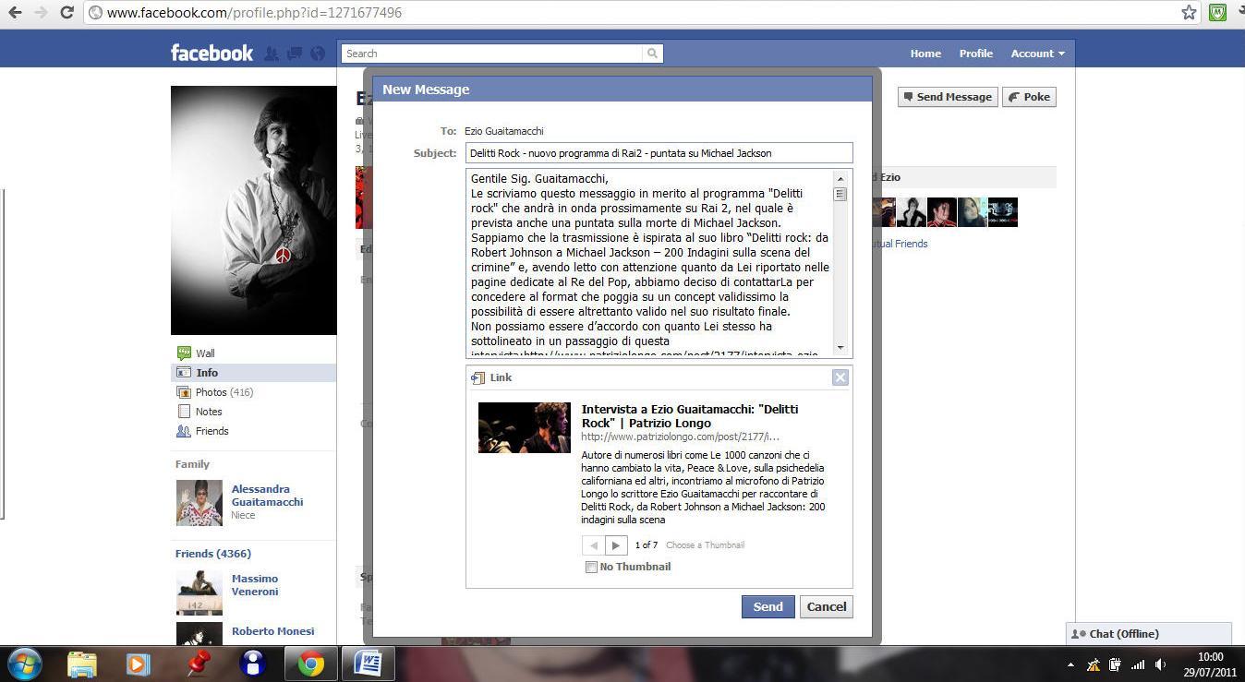Open Alessandra Guaitamacchi's profile link
This screenshot has height=682, width=1245.
pos(267,496)
